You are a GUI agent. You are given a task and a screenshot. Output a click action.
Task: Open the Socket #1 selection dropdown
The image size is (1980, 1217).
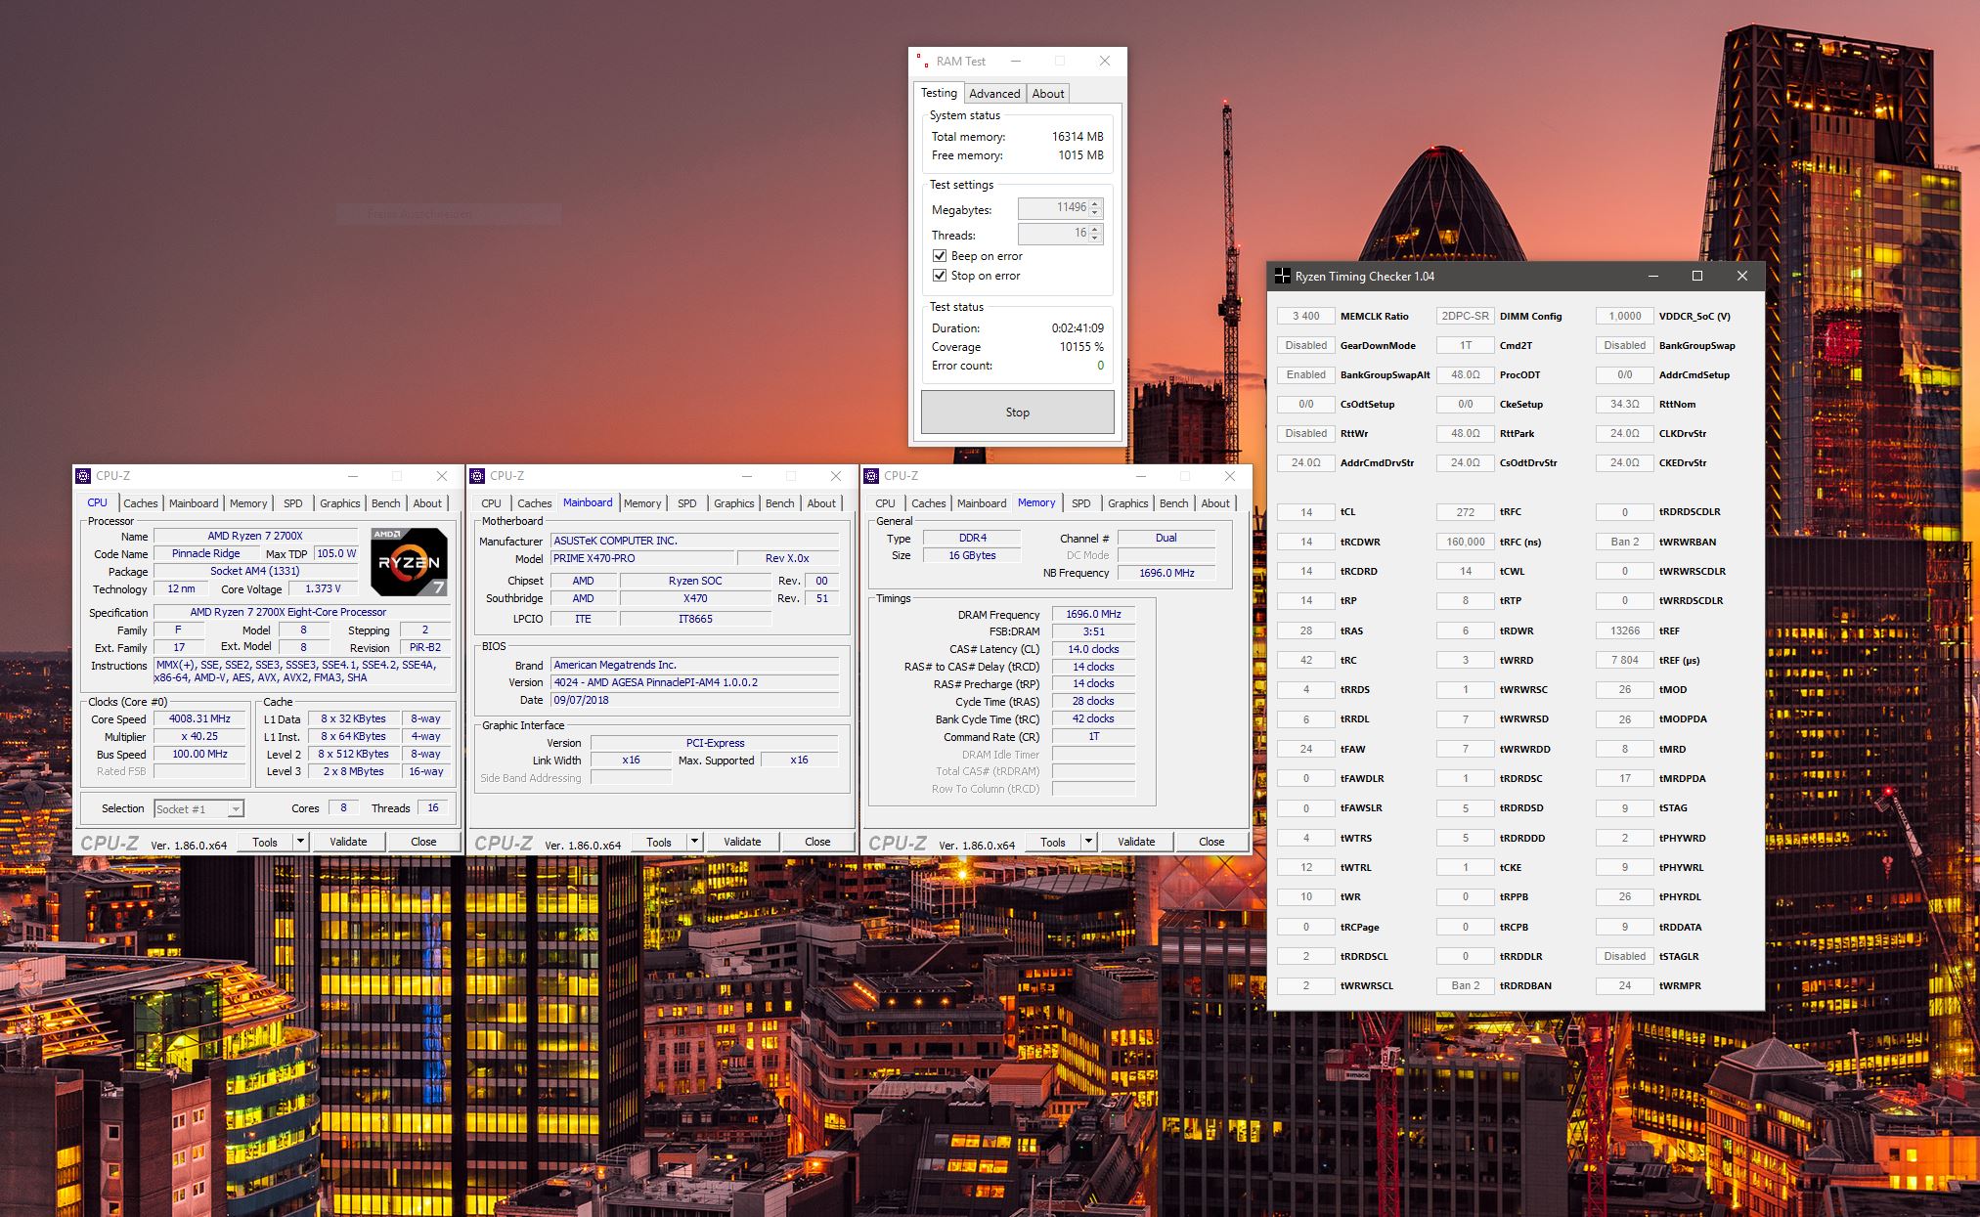[x=235, y=809]
